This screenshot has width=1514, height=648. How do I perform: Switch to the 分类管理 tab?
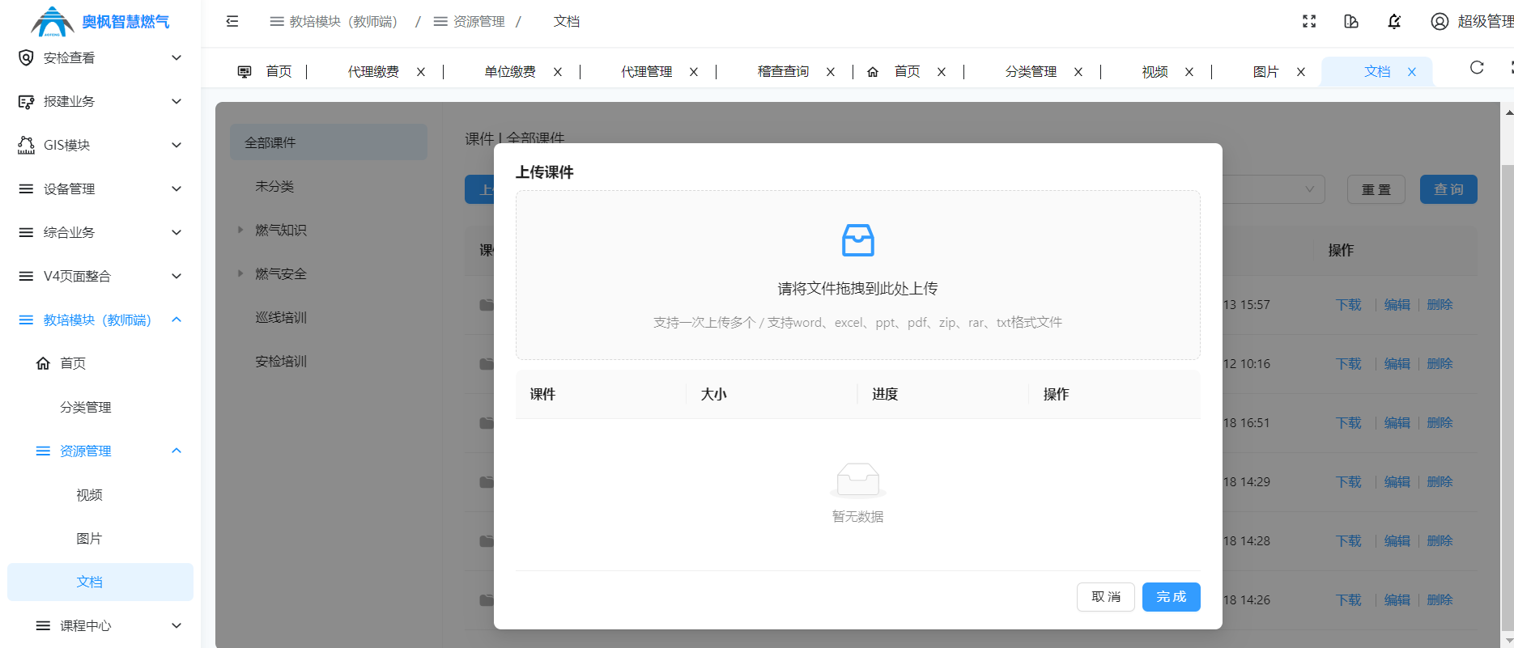pos(1031,71)
